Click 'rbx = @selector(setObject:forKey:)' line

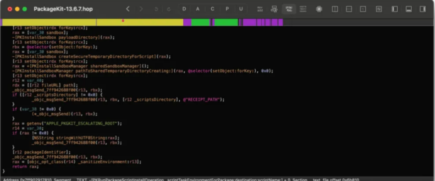click(x=55, y=47)
